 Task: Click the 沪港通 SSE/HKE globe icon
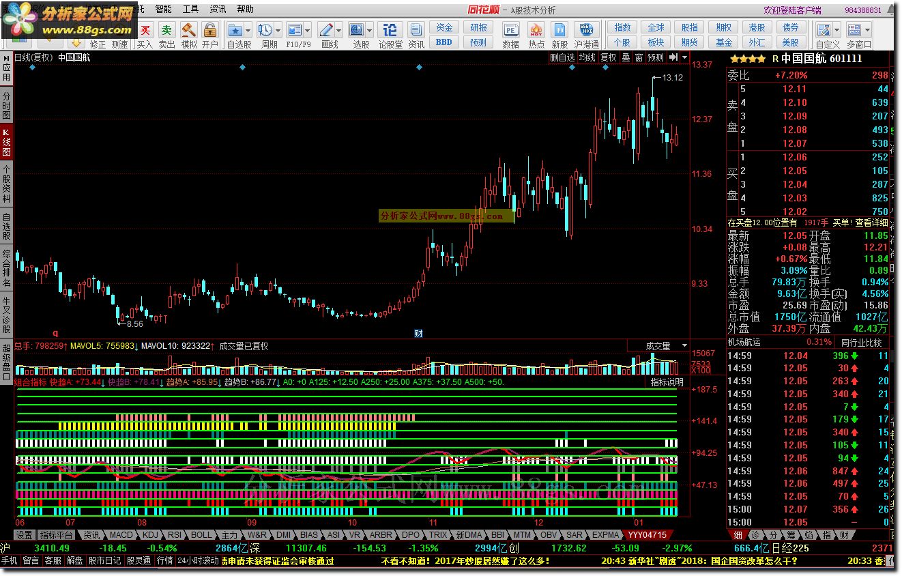586,30
